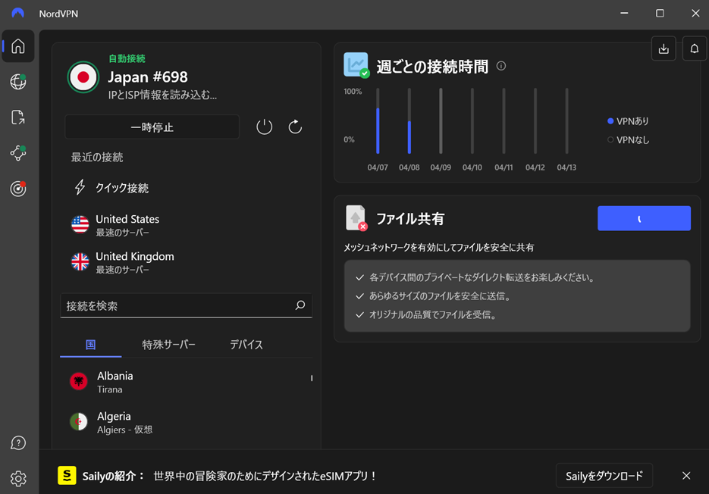Pause connection with 一時停止 button

152,127
